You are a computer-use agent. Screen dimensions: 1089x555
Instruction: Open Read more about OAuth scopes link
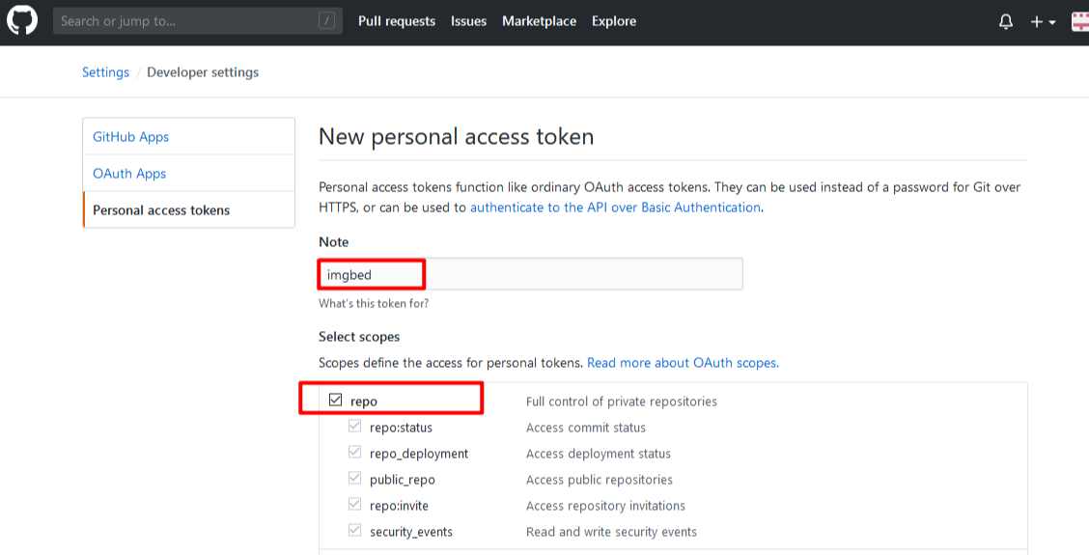pos(682,363)
